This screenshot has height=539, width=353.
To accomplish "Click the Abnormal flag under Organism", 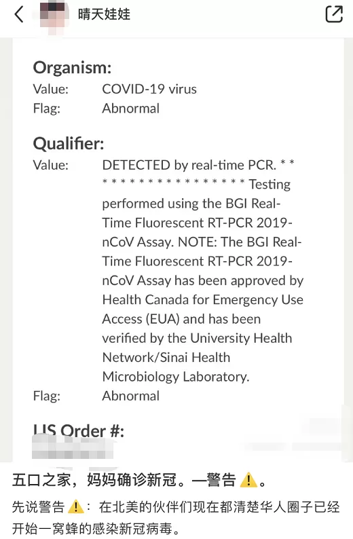I will pyautogui.click(x=130, y=109).
